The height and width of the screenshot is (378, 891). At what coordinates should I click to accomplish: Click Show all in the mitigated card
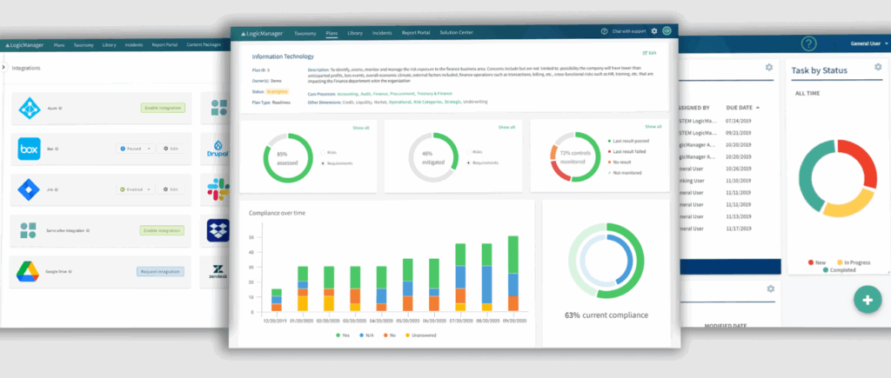pos(507,127)
